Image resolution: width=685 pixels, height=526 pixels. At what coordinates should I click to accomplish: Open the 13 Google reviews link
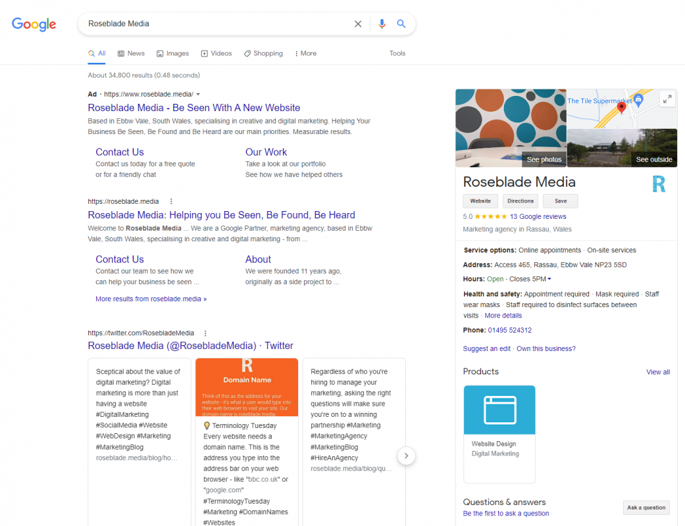pos(538,216)
